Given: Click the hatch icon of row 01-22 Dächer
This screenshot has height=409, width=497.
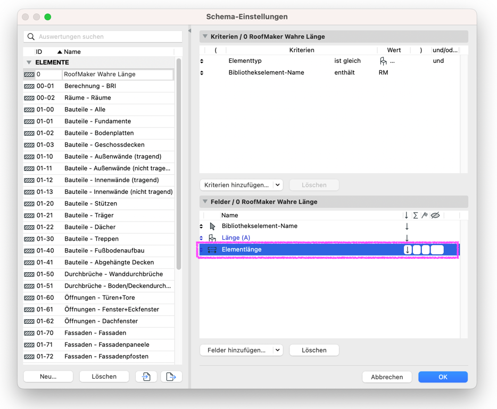Looking at the screenshot, I should [29, 227].
